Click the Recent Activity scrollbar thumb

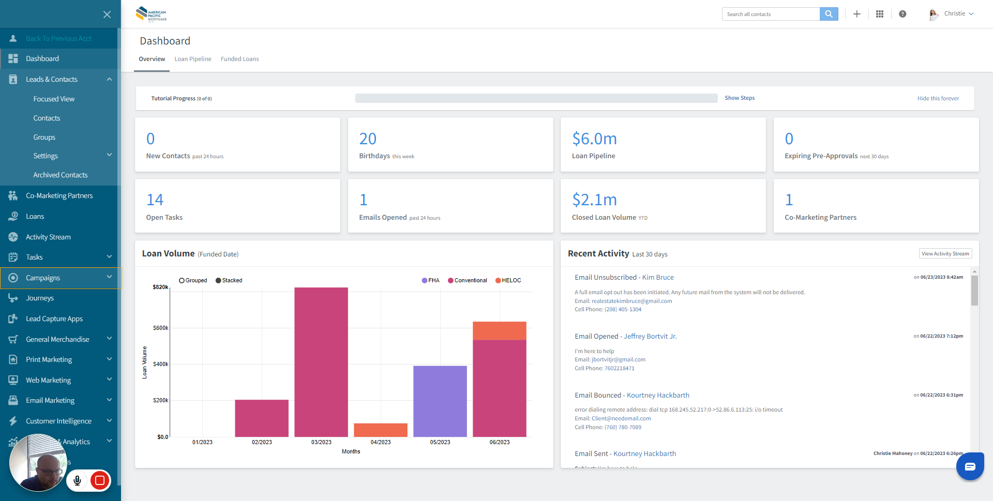[x=974, y=290]
